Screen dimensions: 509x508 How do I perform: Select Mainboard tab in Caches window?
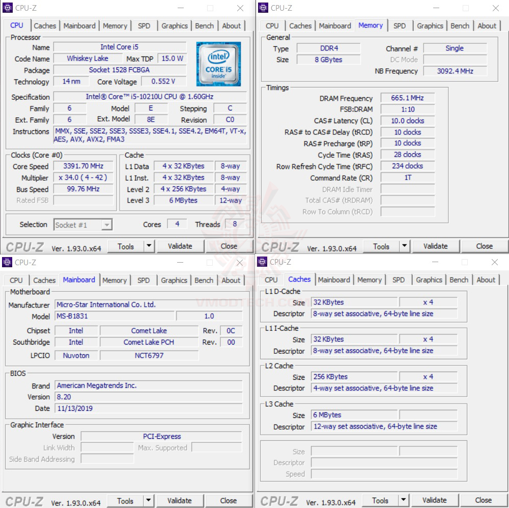[x=334, y=280]
